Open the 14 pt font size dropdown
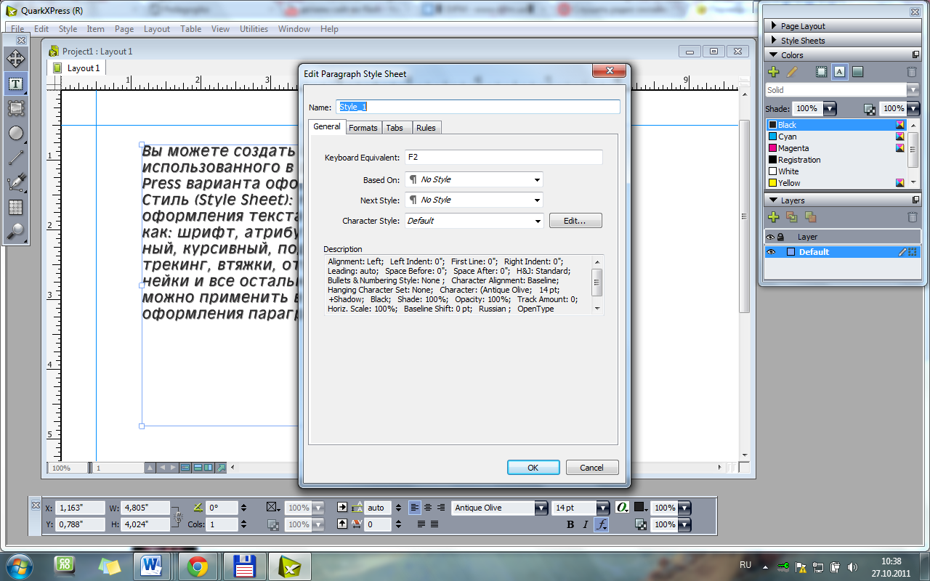Image resolution: width=930 pixels, height=581 pixels. 603,508
